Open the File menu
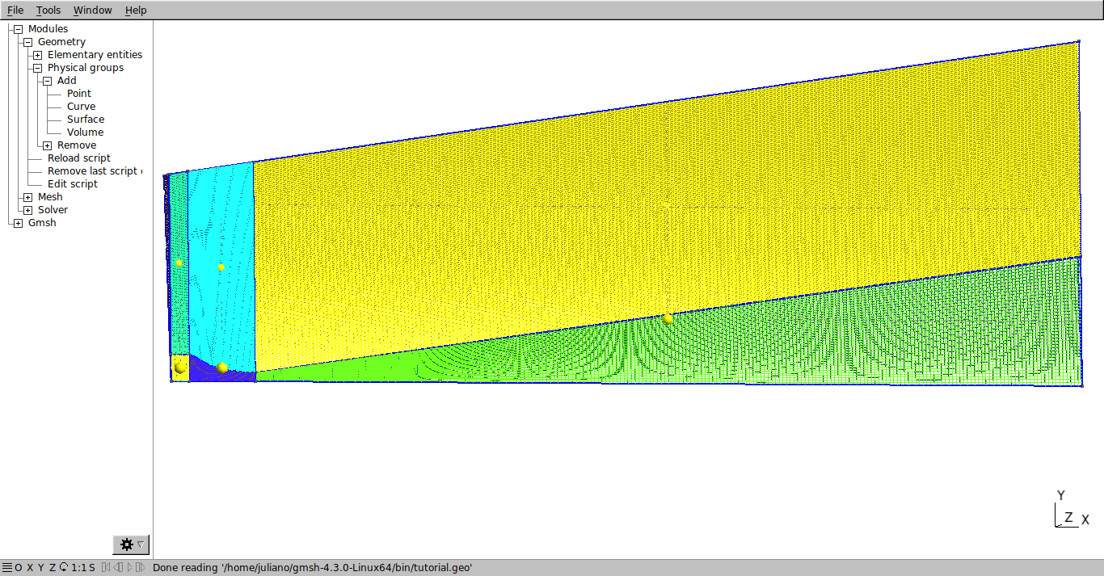Viewport: 1104px width, 576px height. point(15,10)
